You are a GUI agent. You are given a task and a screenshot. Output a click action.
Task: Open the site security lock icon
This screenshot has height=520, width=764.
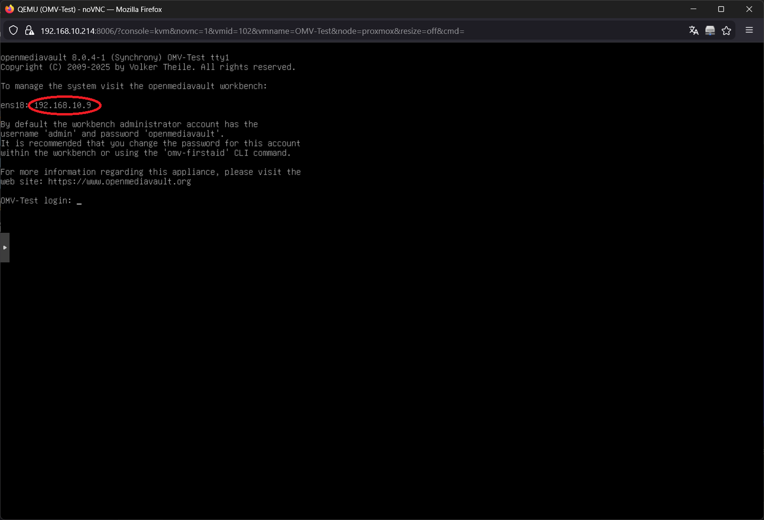(30, 31)
